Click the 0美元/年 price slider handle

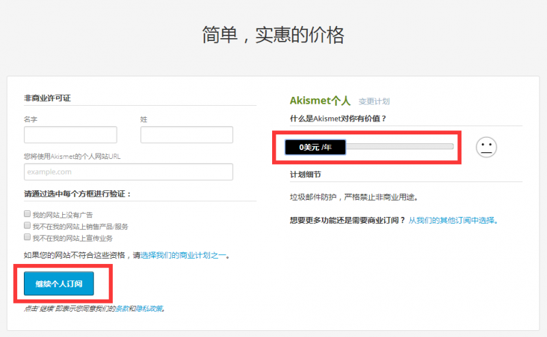pos(315,147)
